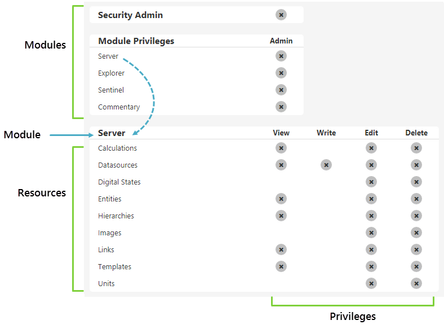This screenshot has height=329, width=444.
Task: Click Edit x icon for Images
Action: click(371, 233)
